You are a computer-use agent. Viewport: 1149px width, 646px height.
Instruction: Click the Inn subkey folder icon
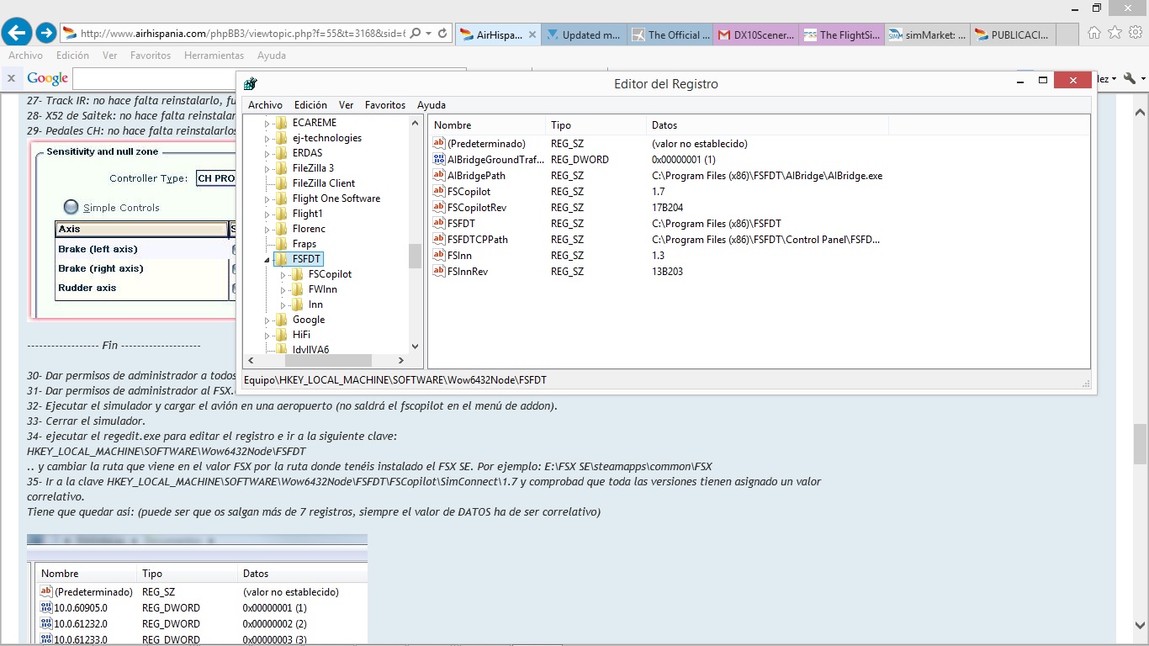pos(298,304)
